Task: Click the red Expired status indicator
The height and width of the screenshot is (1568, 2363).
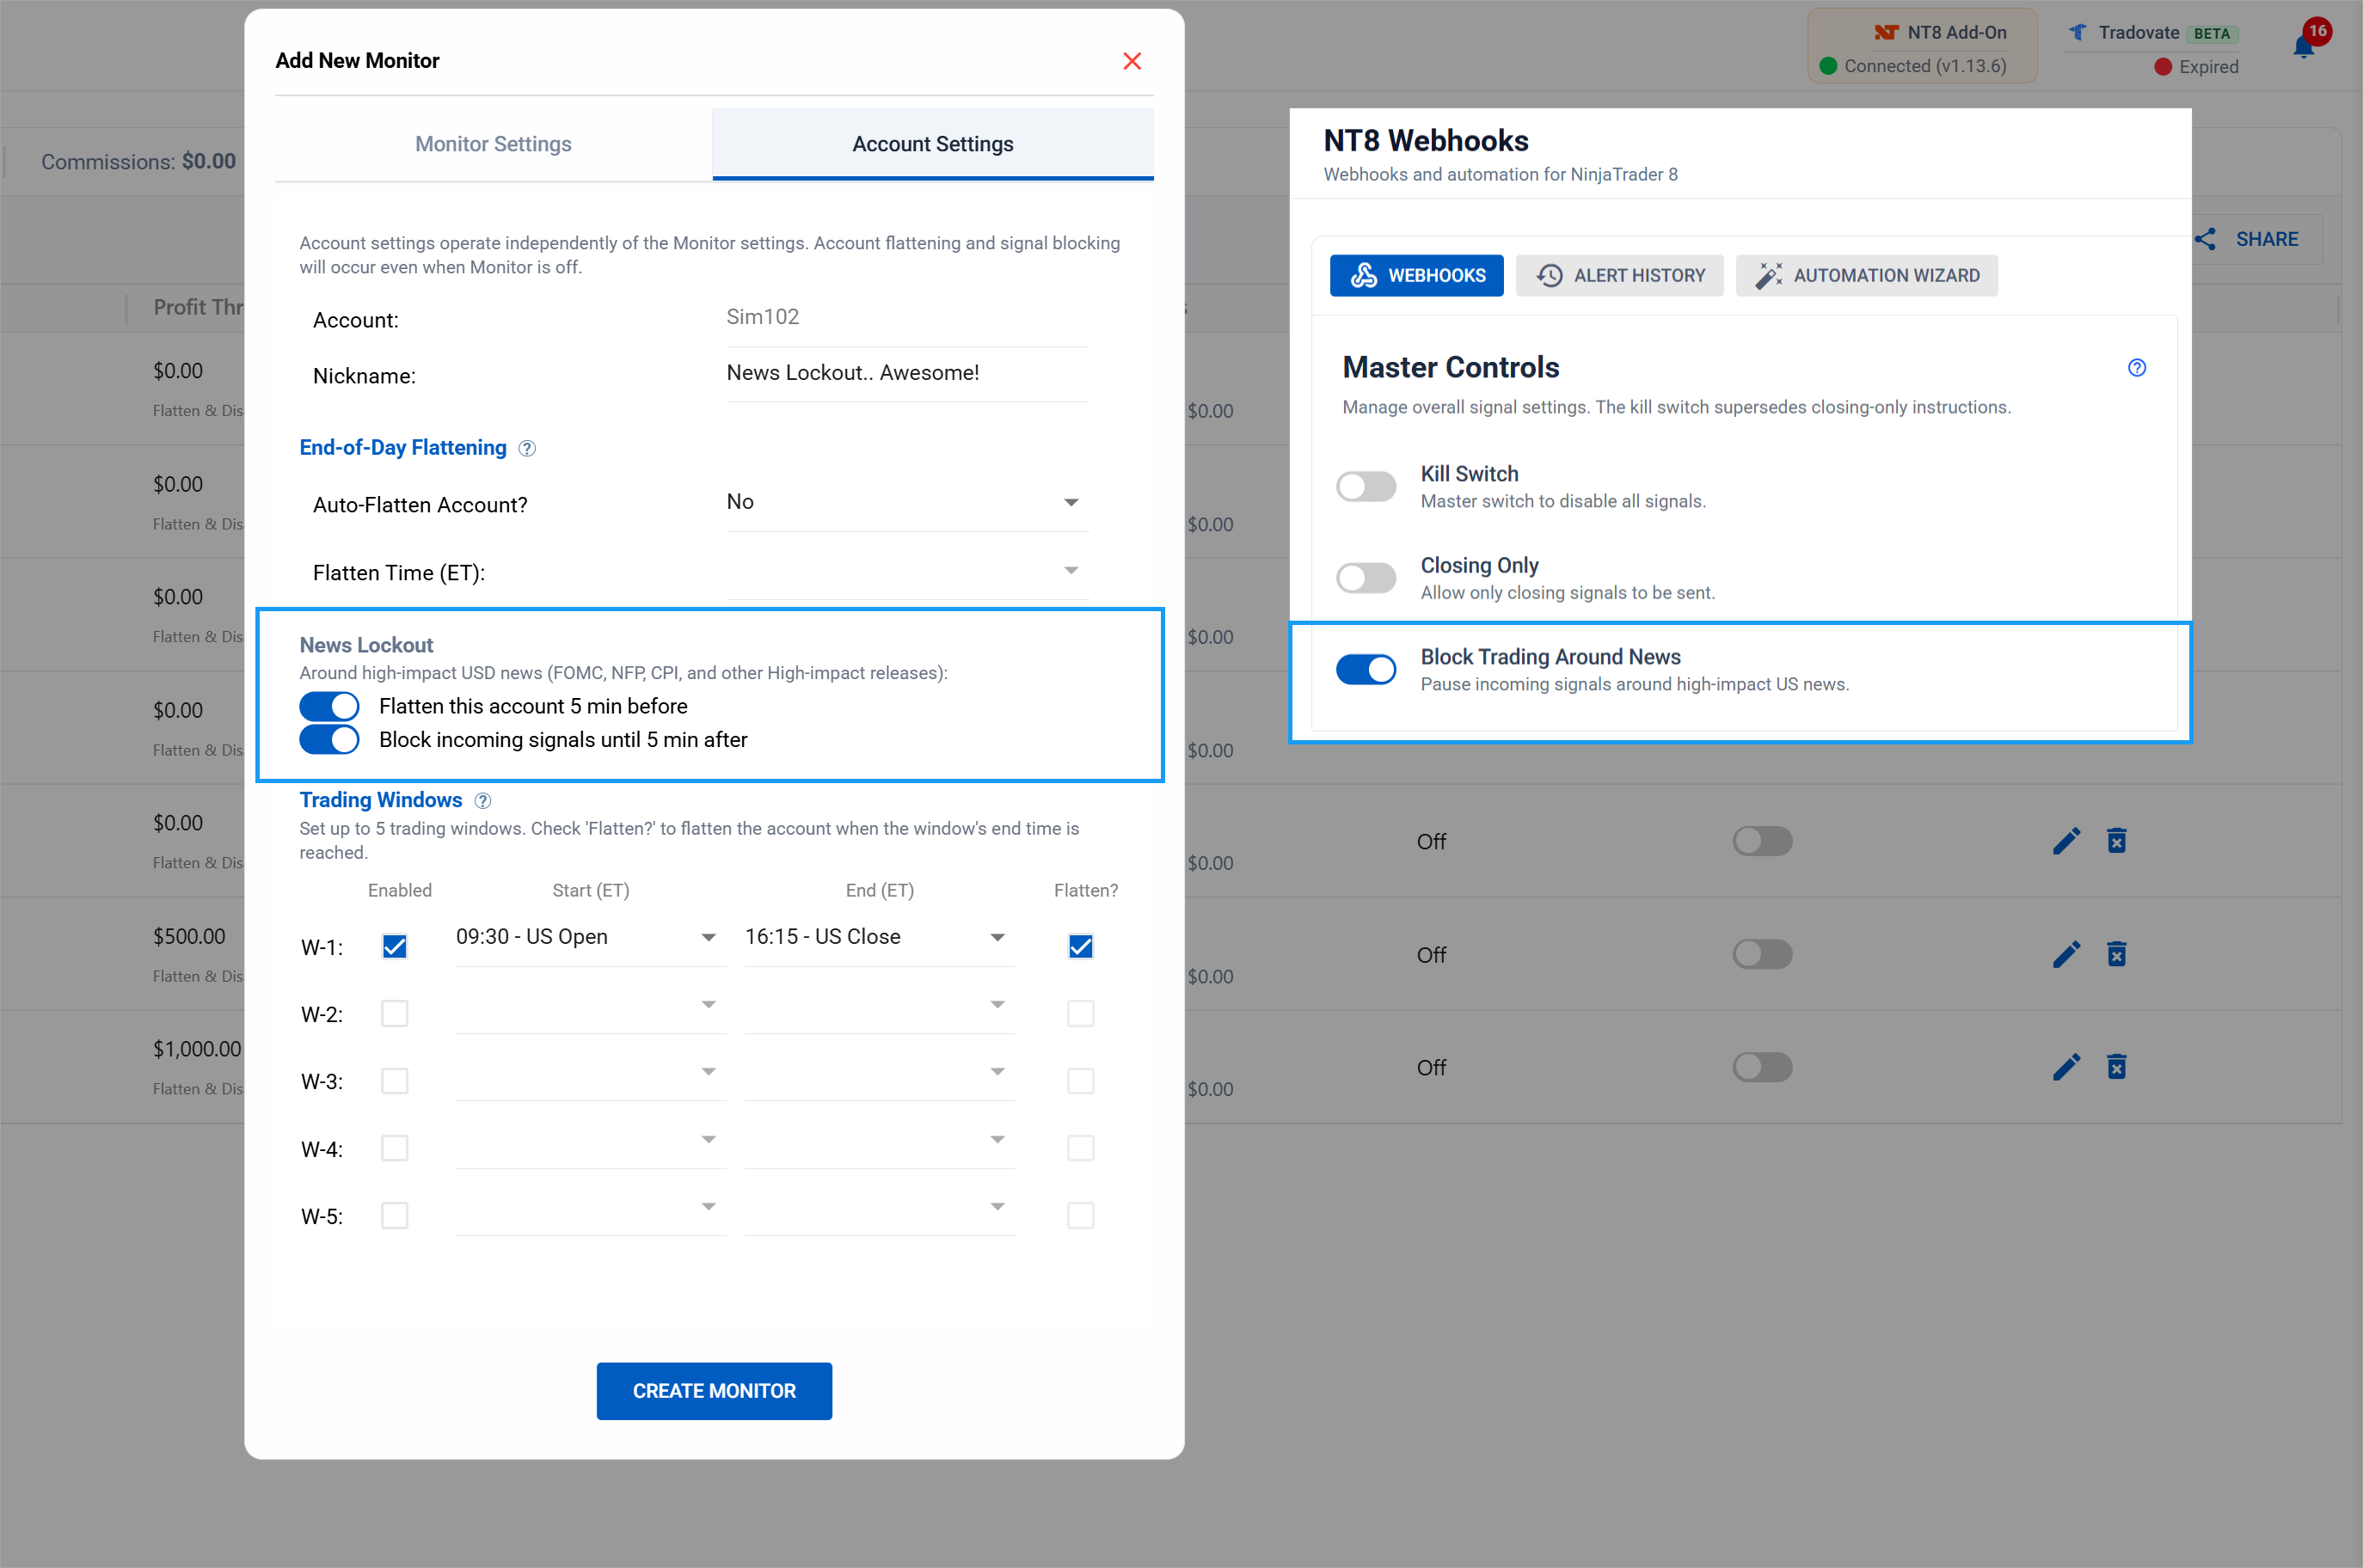Action: coord(2163,67)
